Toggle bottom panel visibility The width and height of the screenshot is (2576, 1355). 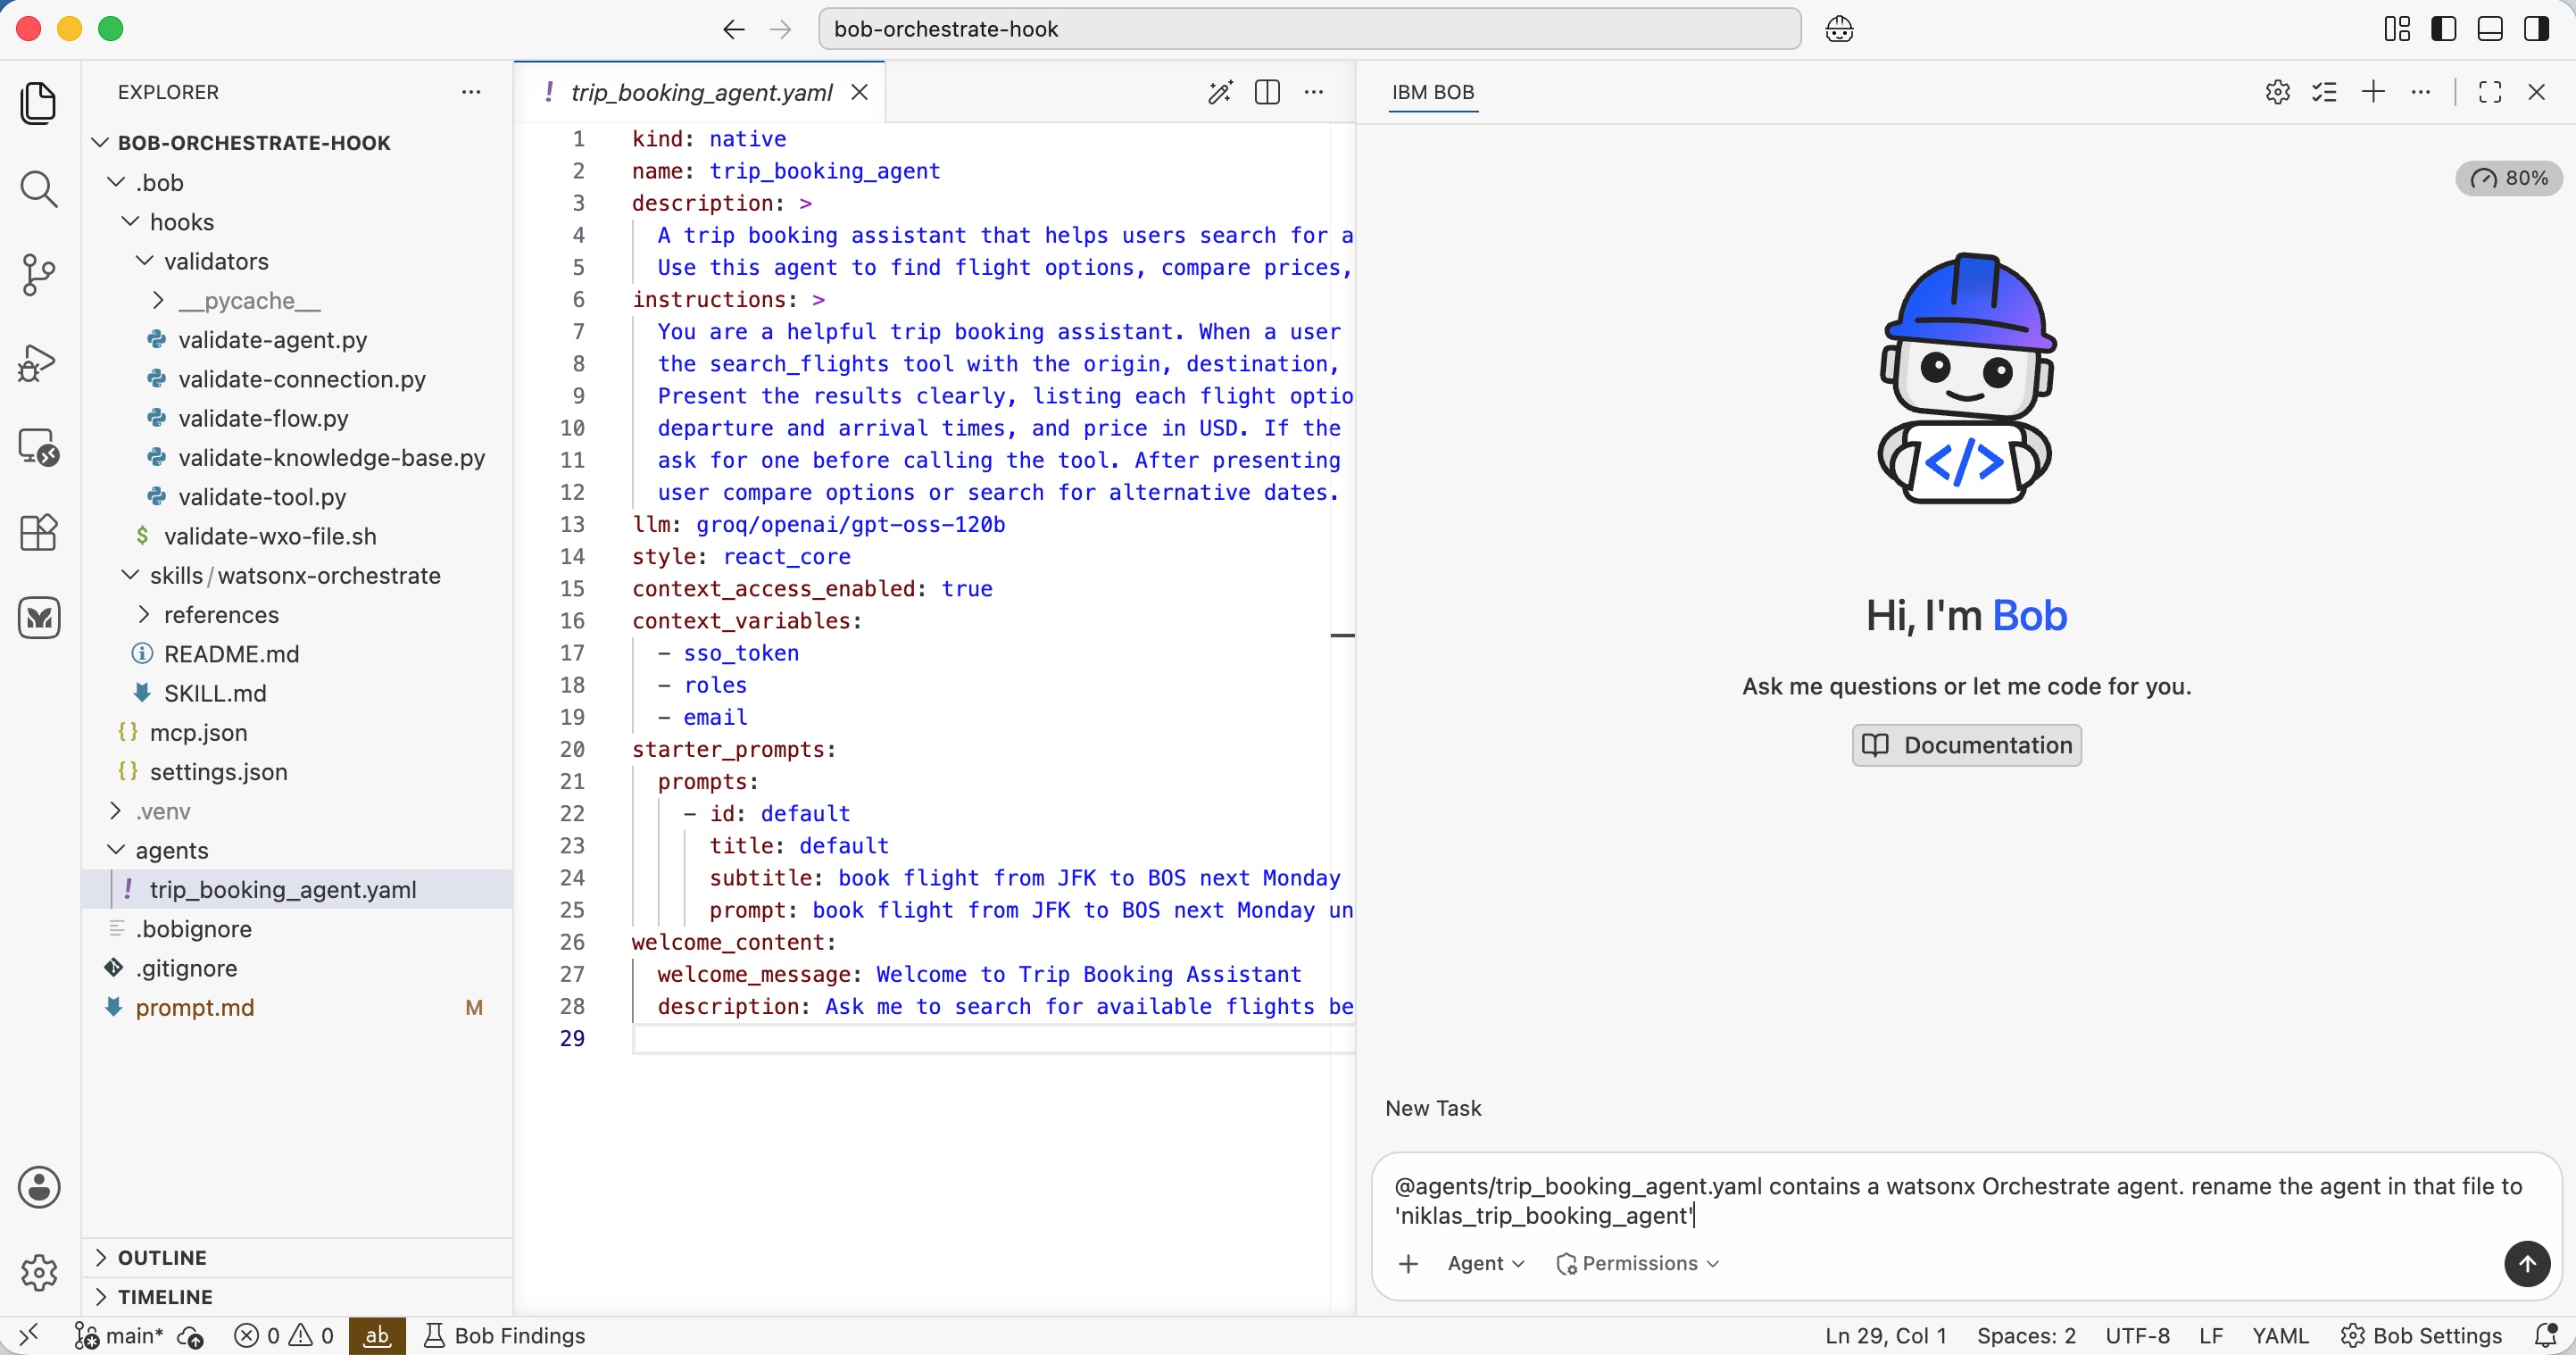coord(2490,29)
